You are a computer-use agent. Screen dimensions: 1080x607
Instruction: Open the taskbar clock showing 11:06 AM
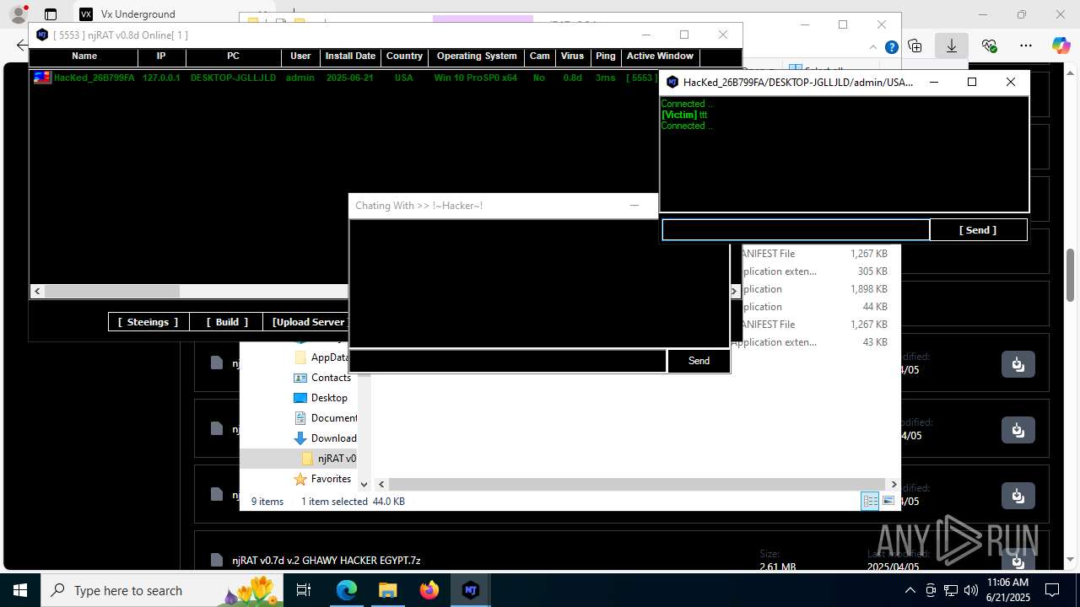[x=1008, y=590]
